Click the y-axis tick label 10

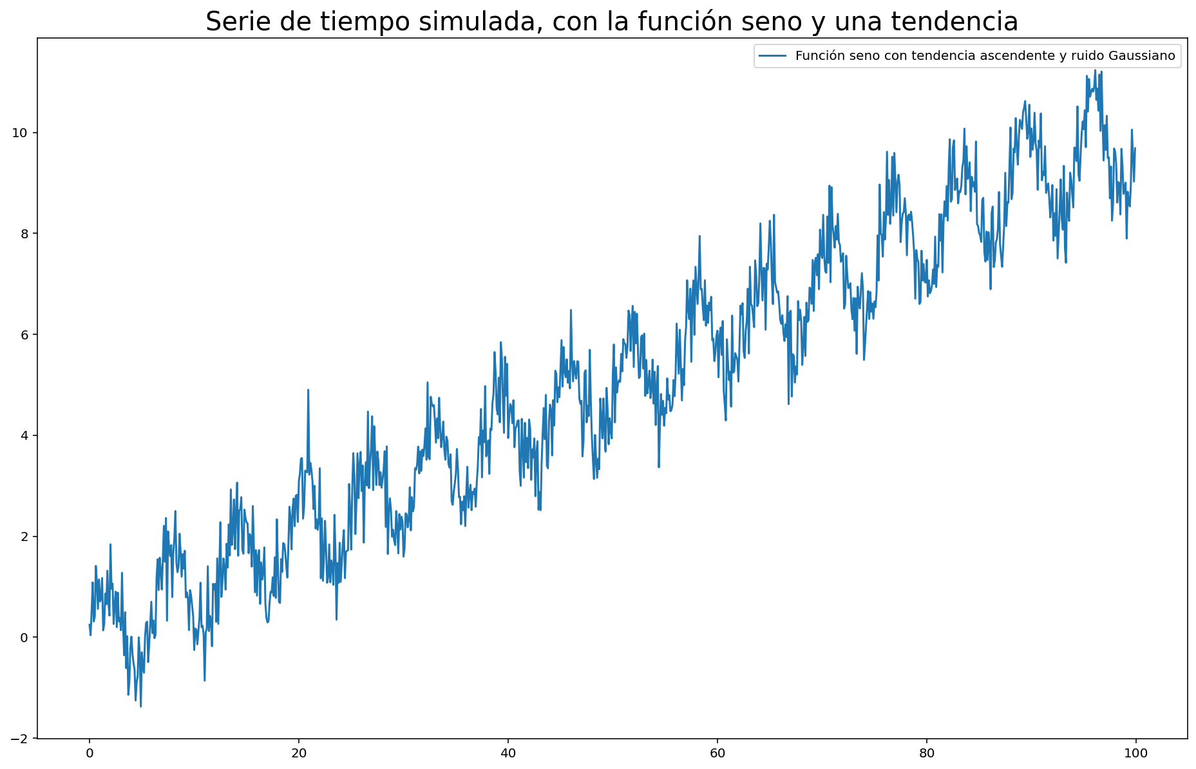[19, 133]
